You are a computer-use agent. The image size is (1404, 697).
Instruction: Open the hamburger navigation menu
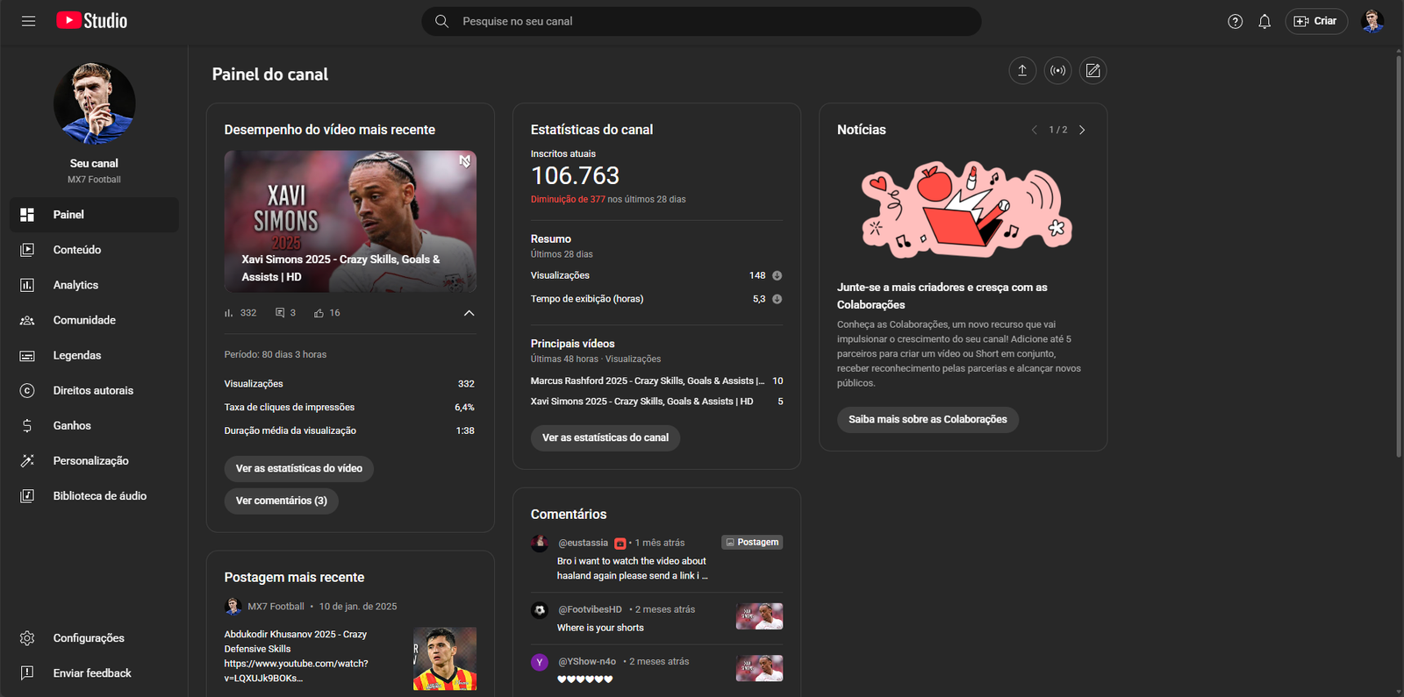(28, 21)
